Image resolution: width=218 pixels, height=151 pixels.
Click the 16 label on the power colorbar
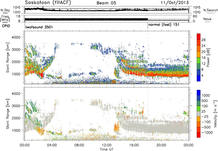click(x=203, y=58)
